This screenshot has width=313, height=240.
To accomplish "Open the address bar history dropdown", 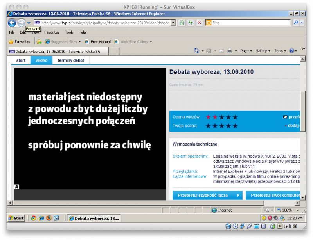I will coord(173,23).
